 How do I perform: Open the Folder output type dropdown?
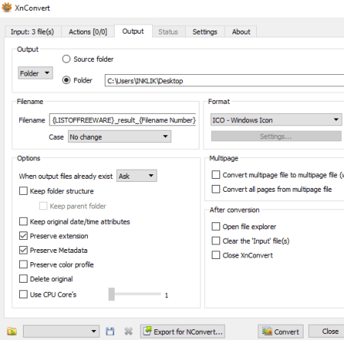click(35, 73)
